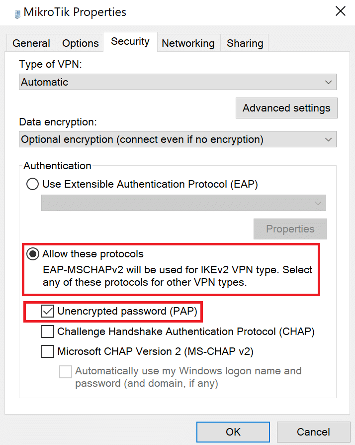Open the Options tab
355x445 pixels.
tap(80, 43)
